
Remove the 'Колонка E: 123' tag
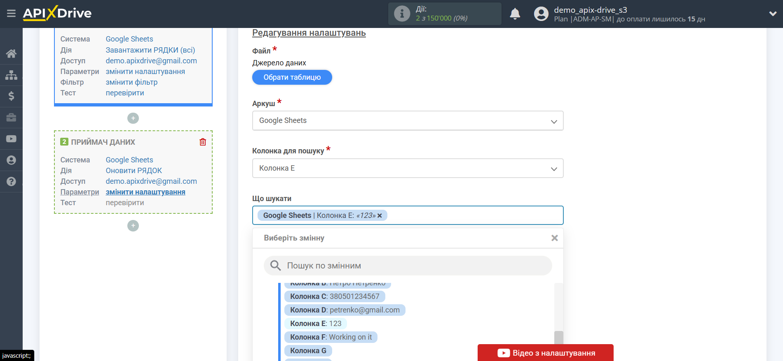click(x=380, y=215)
